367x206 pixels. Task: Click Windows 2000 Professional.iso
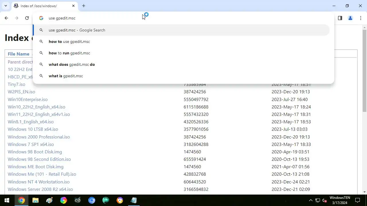pos(39,137)
